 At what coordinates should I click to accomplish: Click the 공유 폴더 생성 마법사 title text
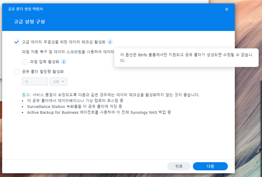26,9
